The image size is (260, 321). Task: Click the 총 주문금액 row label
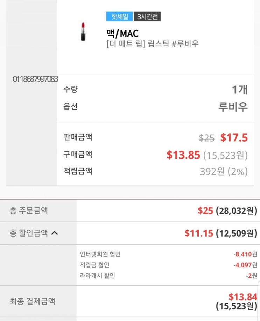[x=29, y=211]
